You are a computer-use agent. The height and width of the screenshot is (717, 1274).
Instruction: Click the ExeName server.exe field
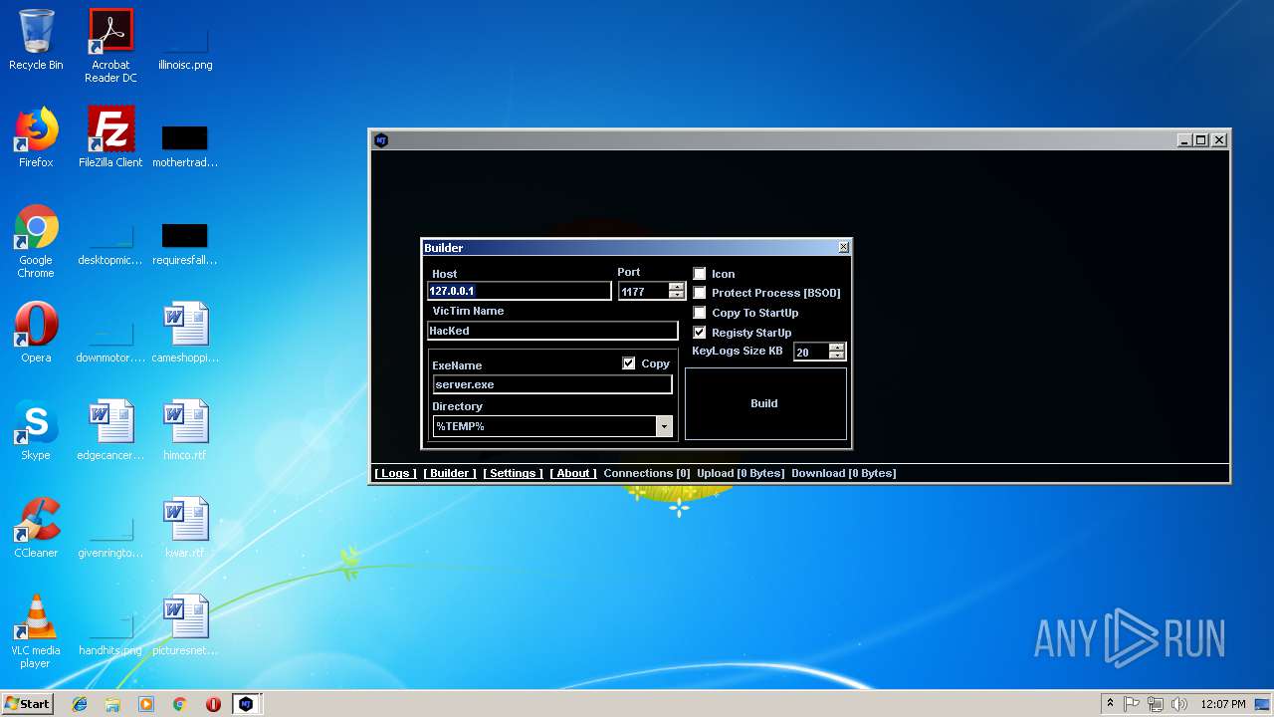552,384
